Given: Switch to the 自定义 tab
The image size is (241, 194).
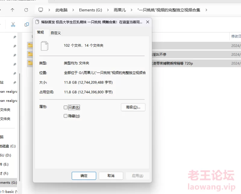Looking at the screenshot, I should [56, 33].
